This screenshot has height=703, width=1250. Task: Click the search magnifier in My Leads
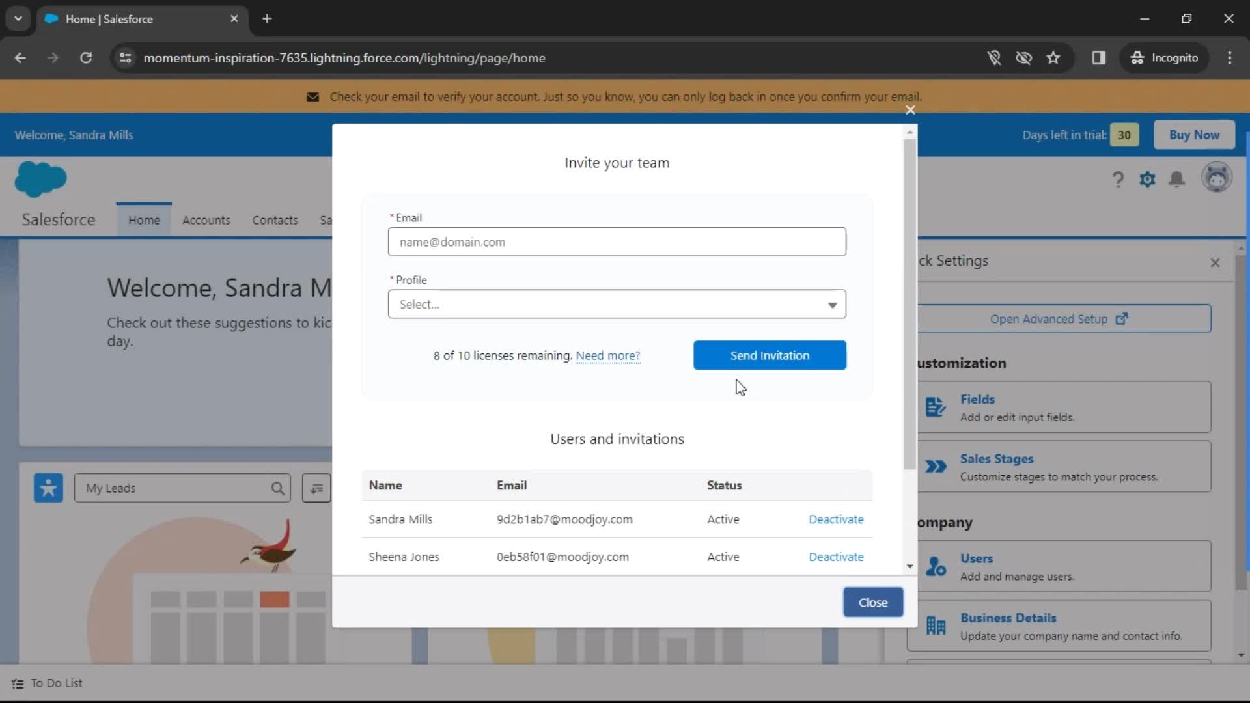[x=277, y=488]
